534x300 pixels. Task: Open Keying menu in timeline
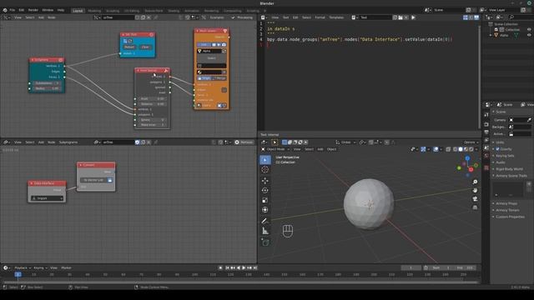(40, 268)
